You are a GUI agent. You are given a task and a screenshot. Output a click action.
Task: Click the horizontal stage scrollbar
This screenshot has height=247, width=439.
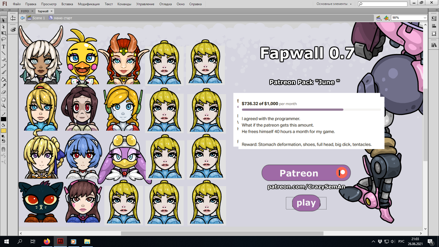click(222, 233)
